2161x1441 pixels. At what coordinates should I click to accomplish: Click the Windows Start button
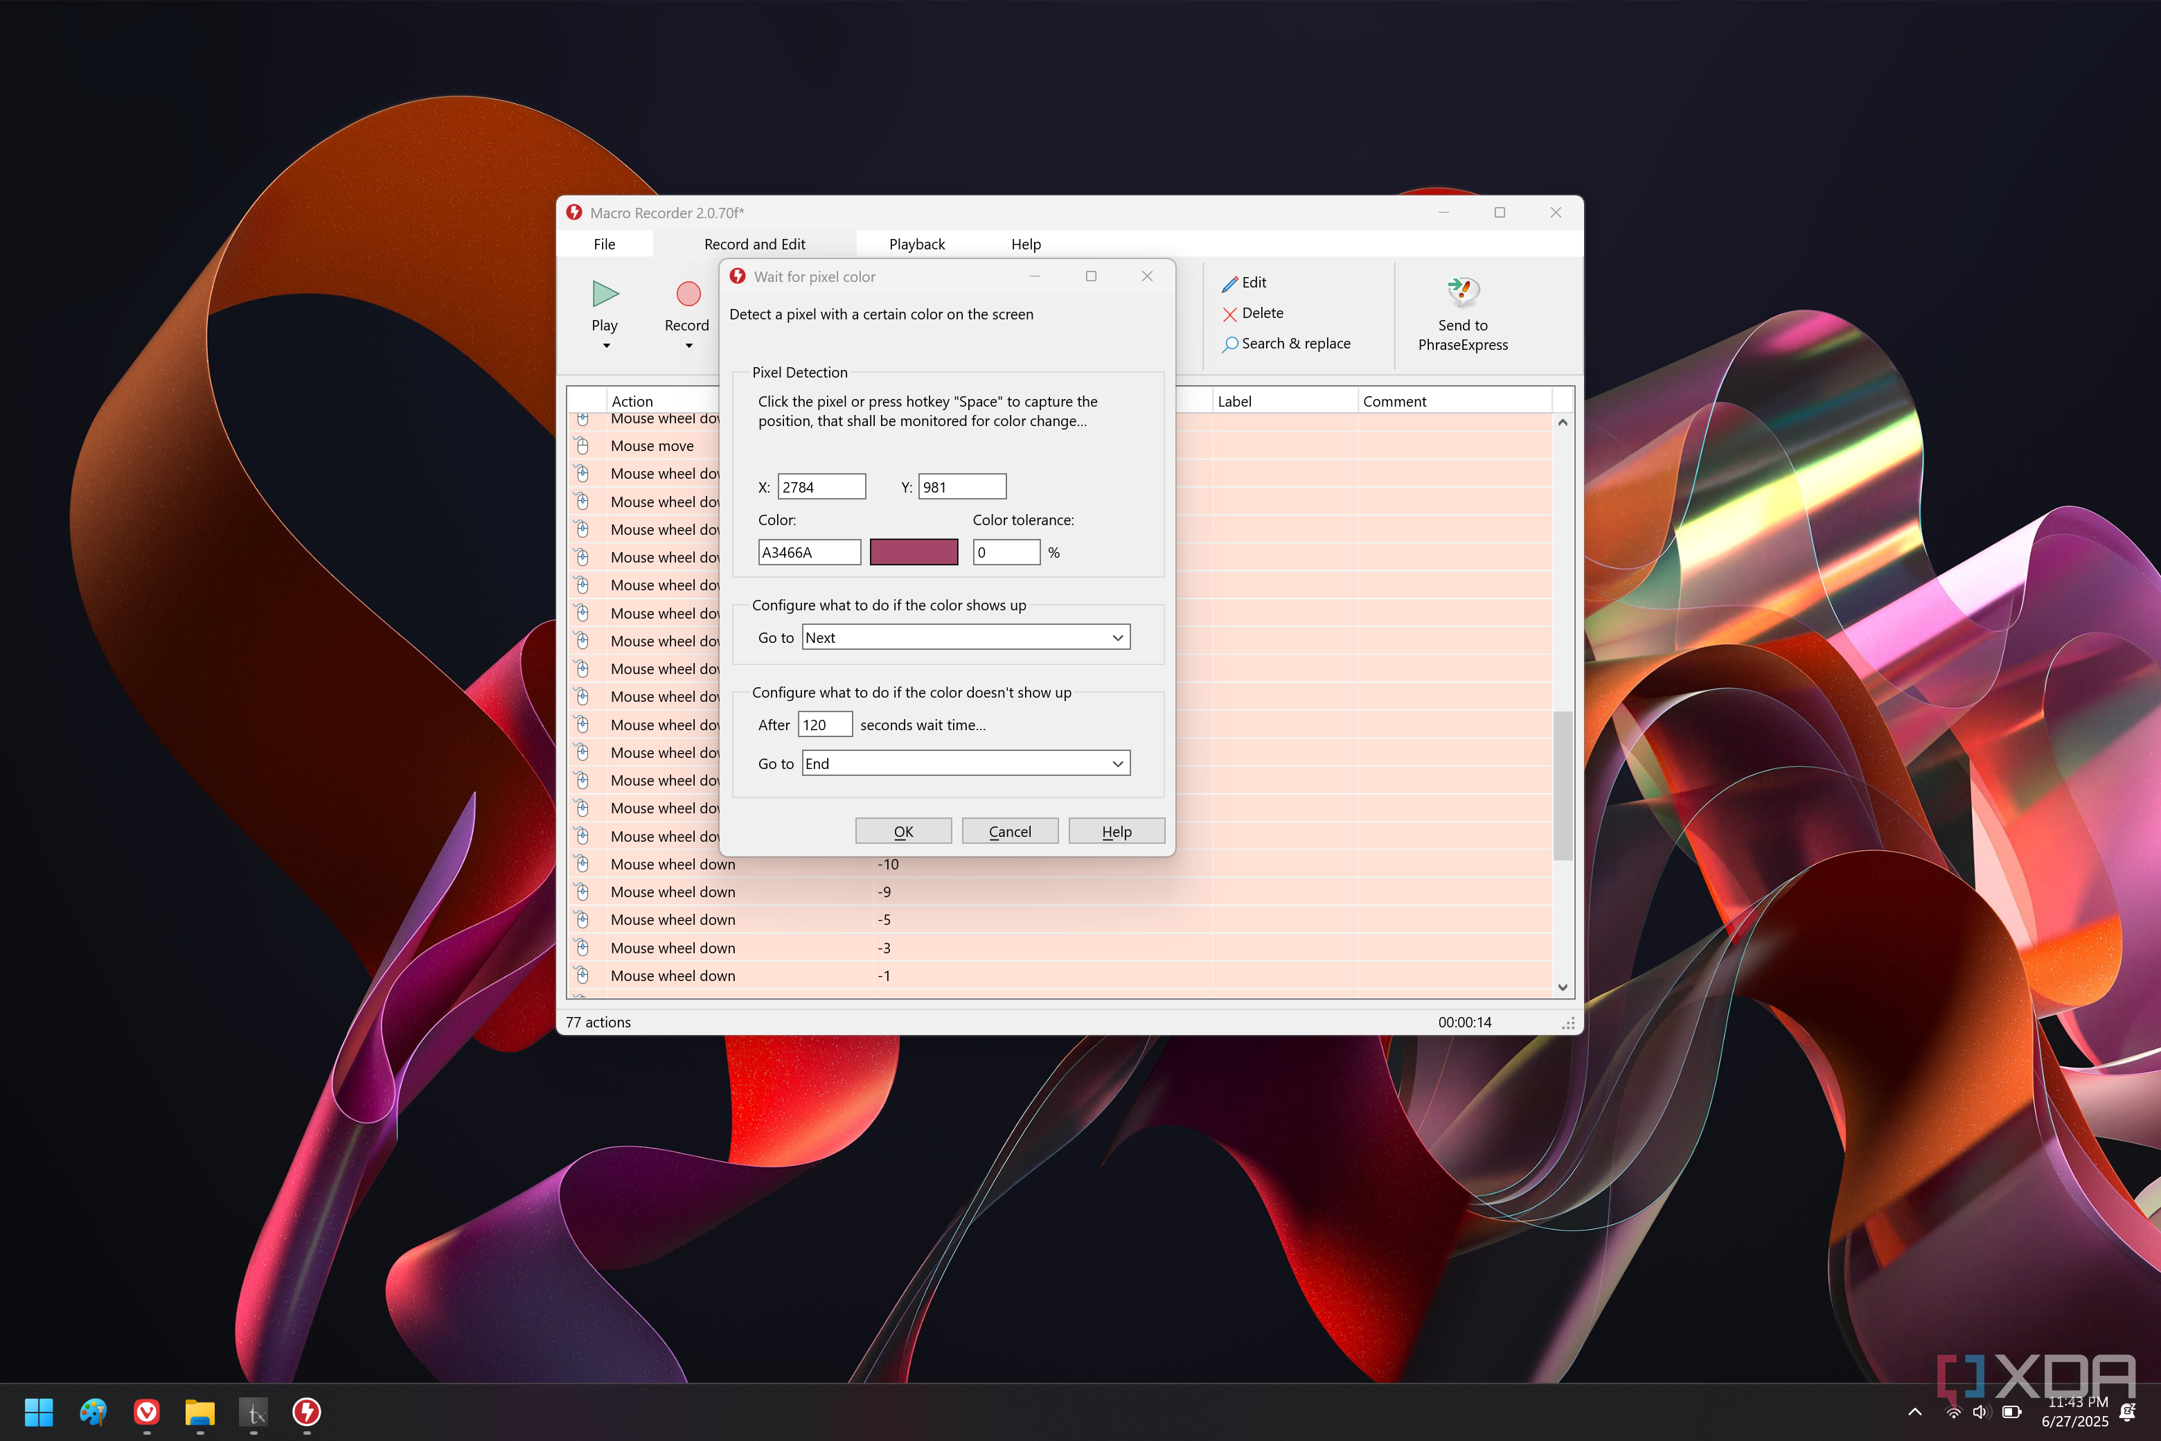point(39,1413)
